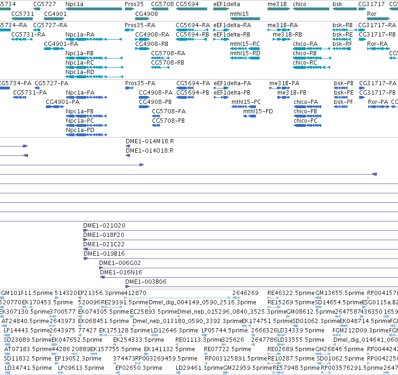
Task: Click EST label EP02650.3prime
Action: [139, 368]
